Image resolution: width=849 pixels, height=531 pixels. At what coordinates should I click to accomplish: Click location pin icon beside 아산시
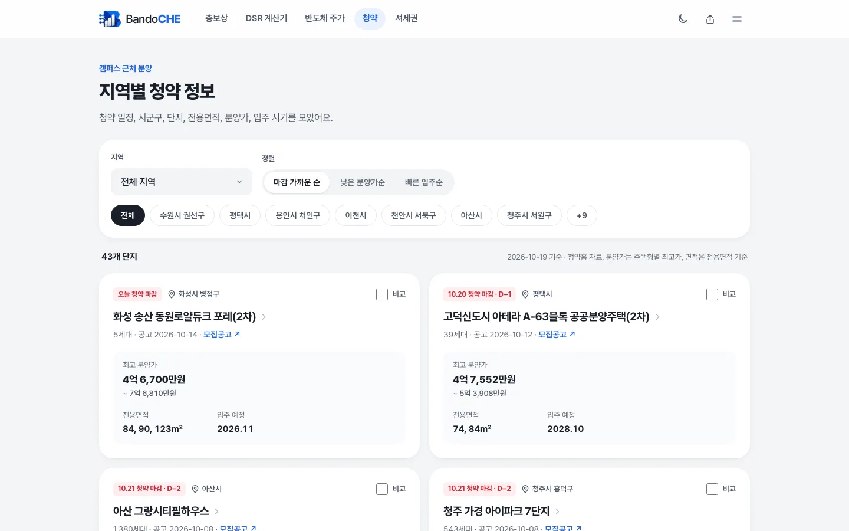tap(195, 489)
